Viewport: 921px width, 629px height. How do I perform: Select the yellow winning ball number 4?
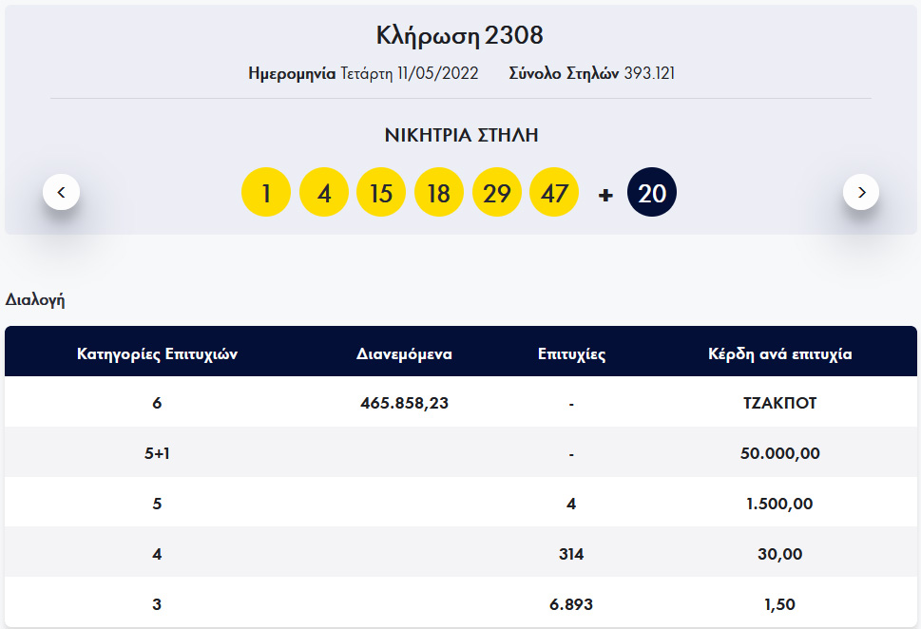point(324,193)
